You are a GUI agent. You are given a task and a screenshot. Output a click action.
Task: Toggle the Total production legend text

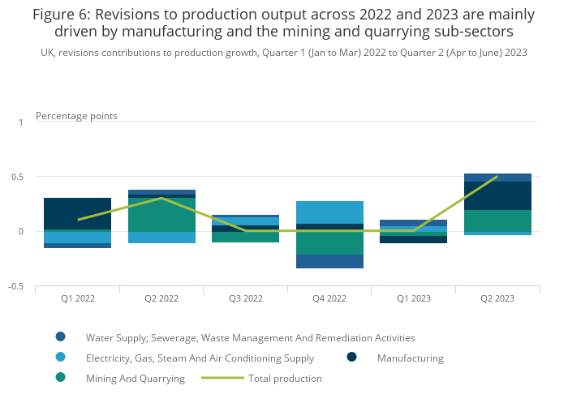[x=285, y=378]
